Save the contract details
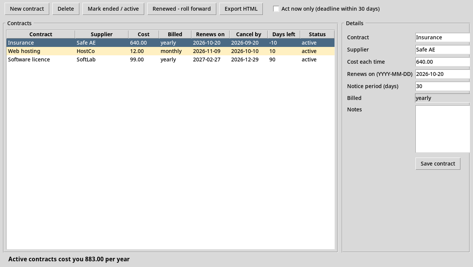This screenshot has height=267, width=473. click(438, 164)
